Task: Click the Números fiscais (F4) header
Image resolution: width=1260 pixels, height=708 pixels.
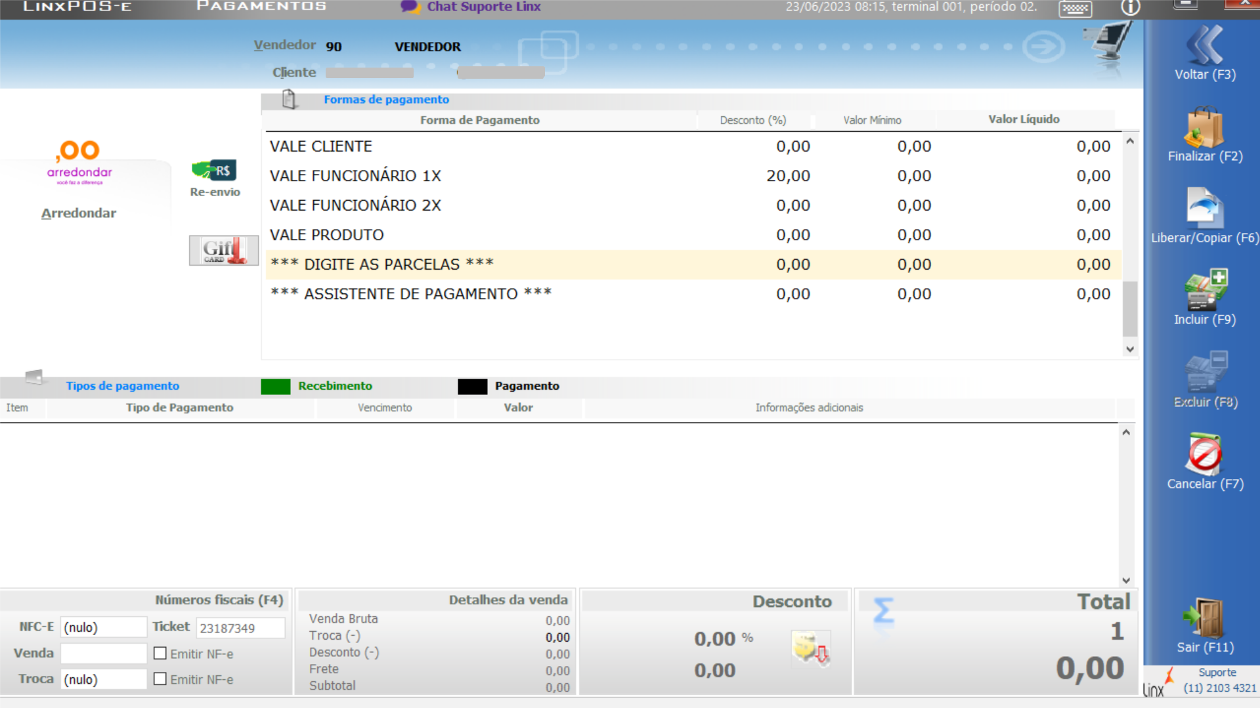Action: [x=219, y=600]
